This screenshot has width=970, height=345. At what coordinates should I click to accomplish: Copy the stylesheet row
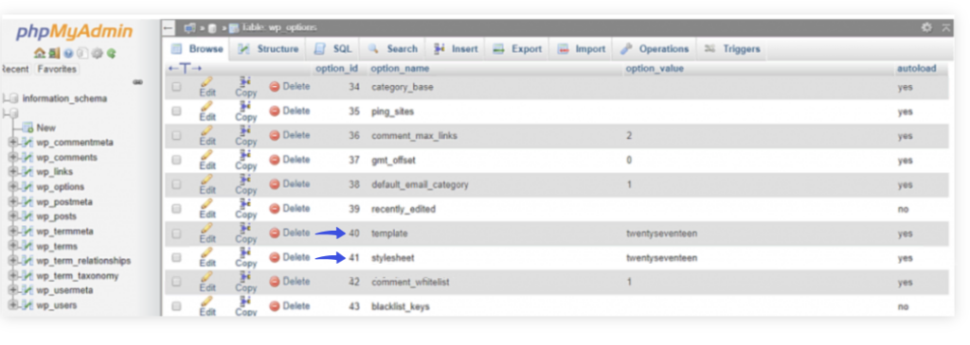(245, 257)
